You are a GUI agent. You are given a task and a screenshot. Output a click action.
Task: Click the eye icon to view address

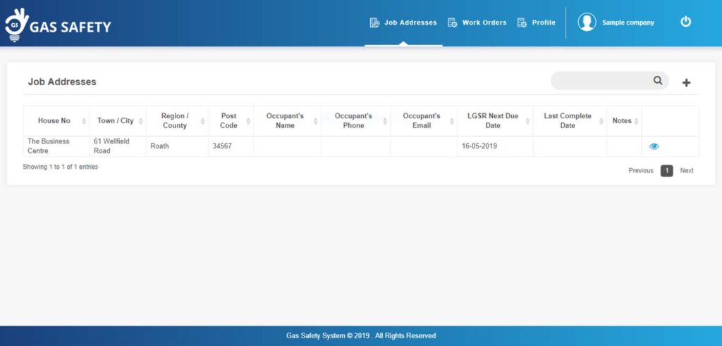click(x=654, y=146)
